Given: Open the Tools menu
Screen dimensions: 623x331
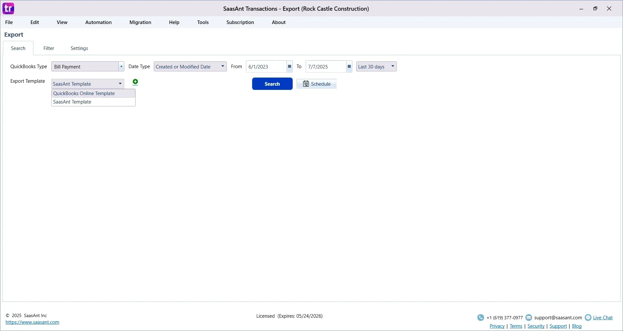Looking at the screenshot, I should [203, 22].
